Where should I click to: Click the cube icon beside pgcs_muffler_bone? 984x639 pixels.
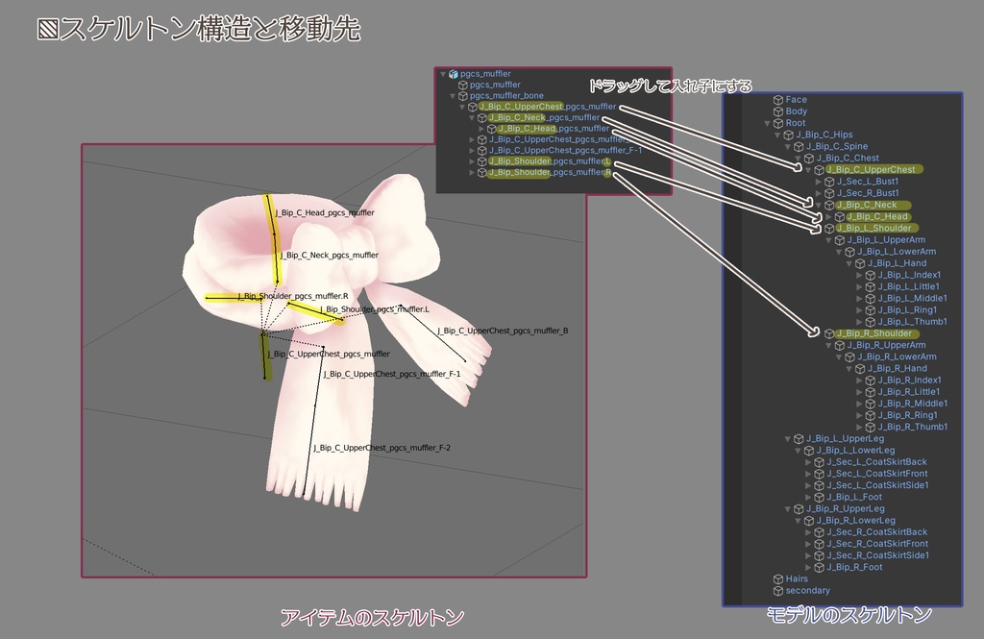pyautogui.click(x=463, y=96)
